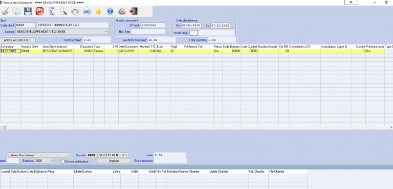Screen dimensions: 393x189
Task: Click the horizontal scrollbar under the grid
Action: point(196,127)
